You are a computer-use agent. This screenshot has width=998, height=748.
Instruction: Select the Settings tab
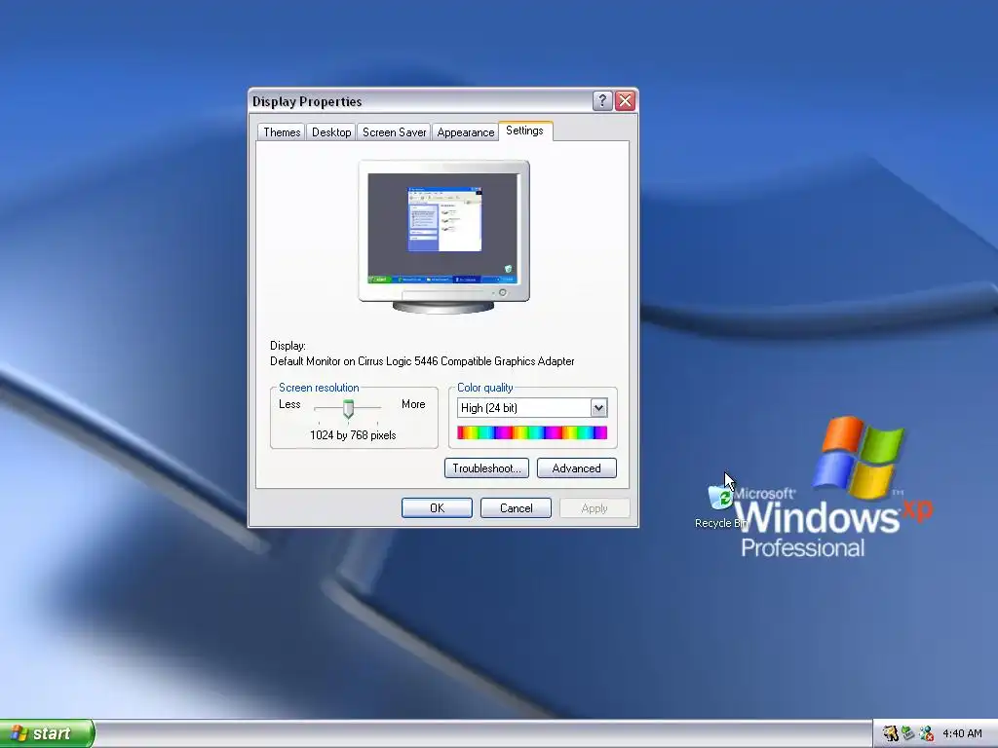pos(525,131)
